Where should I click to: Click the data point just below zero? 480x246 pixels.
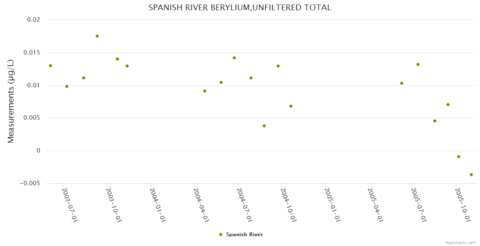[459, 157]
